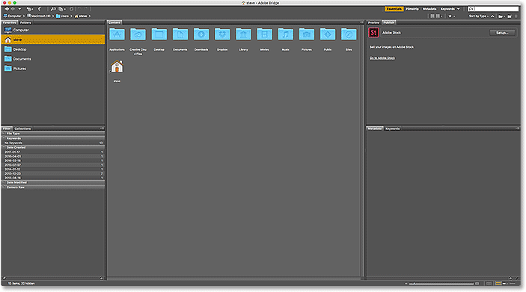Open the Movies folder
The height and width of the screenshot is (292, 526).
point(264,34)
